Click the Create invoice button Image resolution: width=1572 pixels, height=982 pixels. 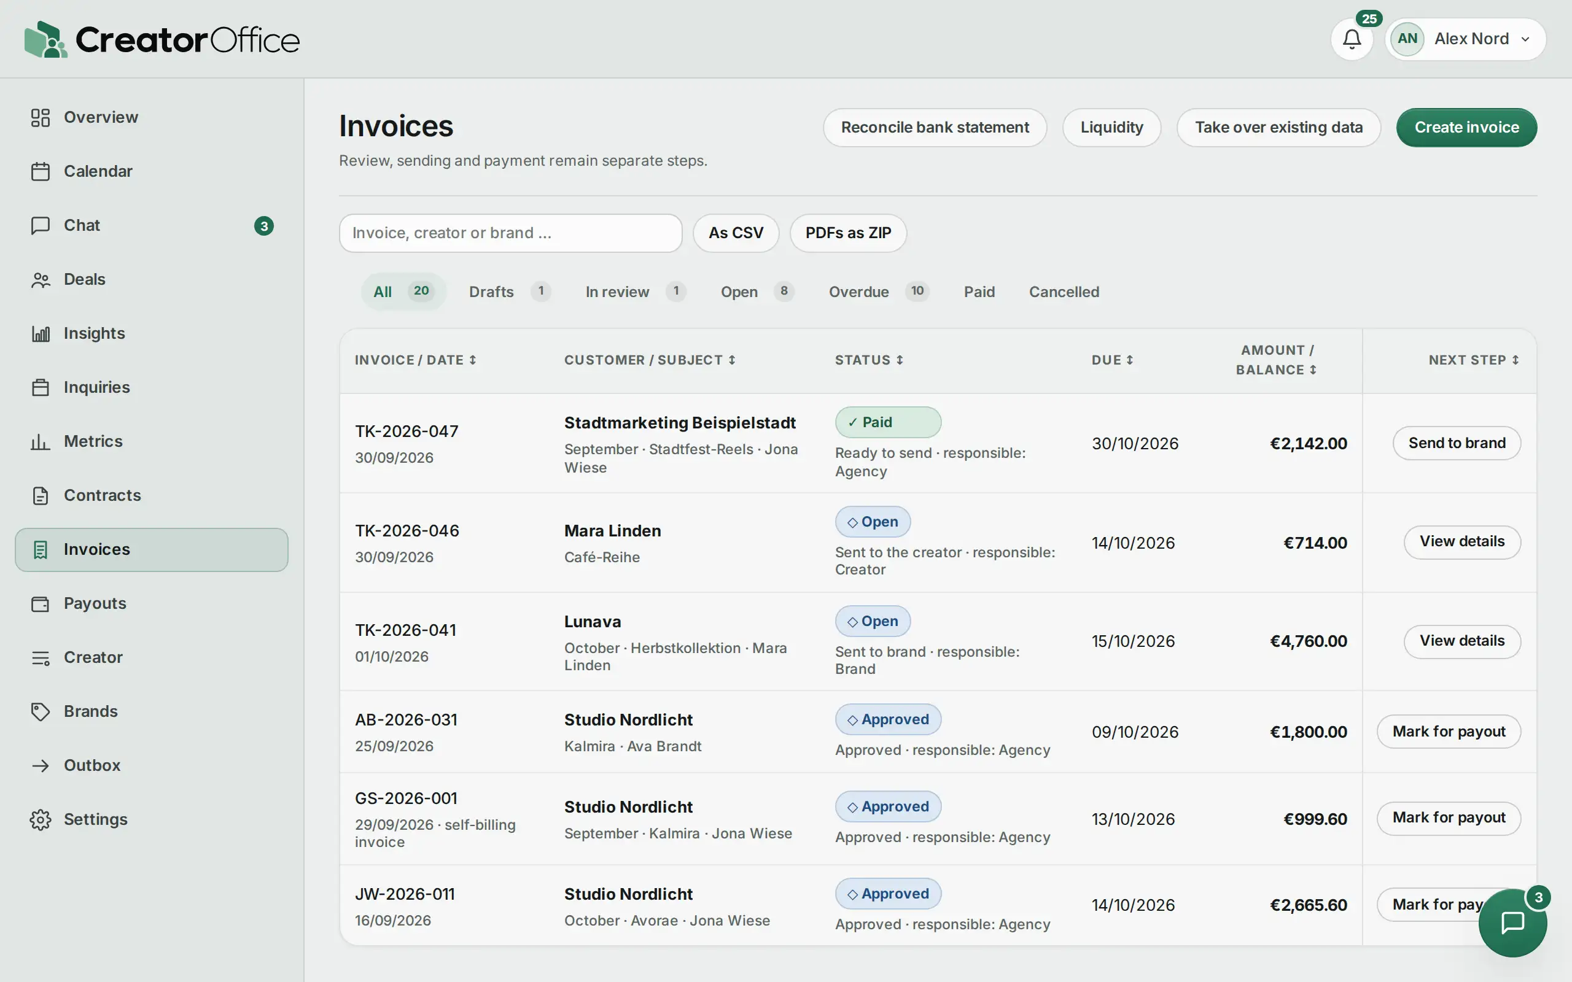[x=1467, y=127]
